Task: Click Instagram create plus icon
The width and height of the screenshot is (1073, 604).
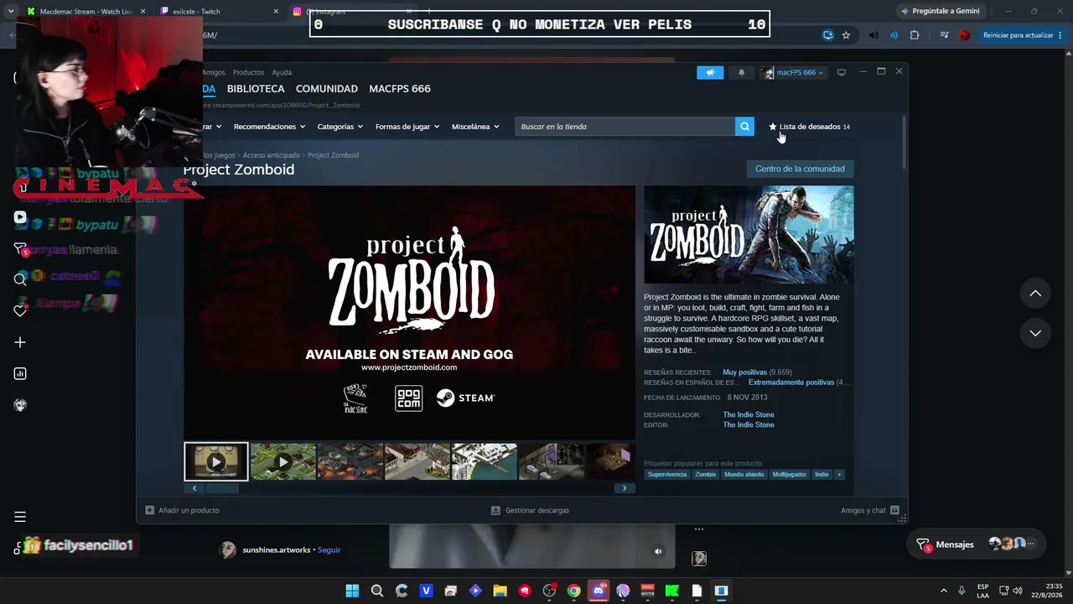Action: click(20, 342)
